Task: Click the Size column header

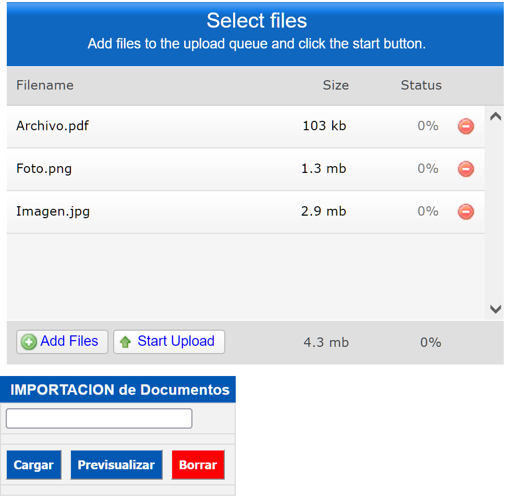Action: [x=336, y=85]
